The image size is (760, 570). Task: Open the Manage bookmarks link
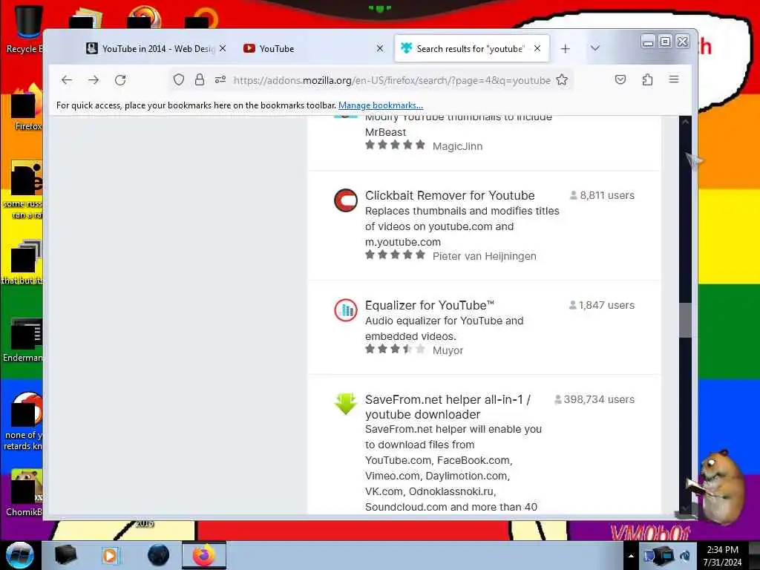click(x=381, y=105)
